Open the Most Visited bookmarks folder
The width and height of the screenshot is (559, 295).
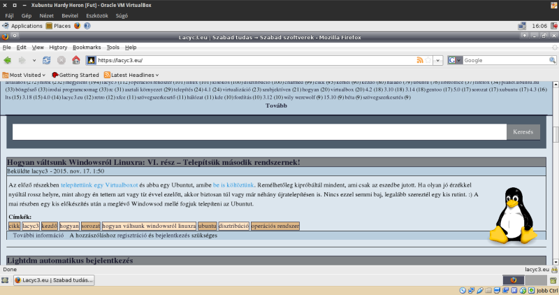(x=24, y=75)
